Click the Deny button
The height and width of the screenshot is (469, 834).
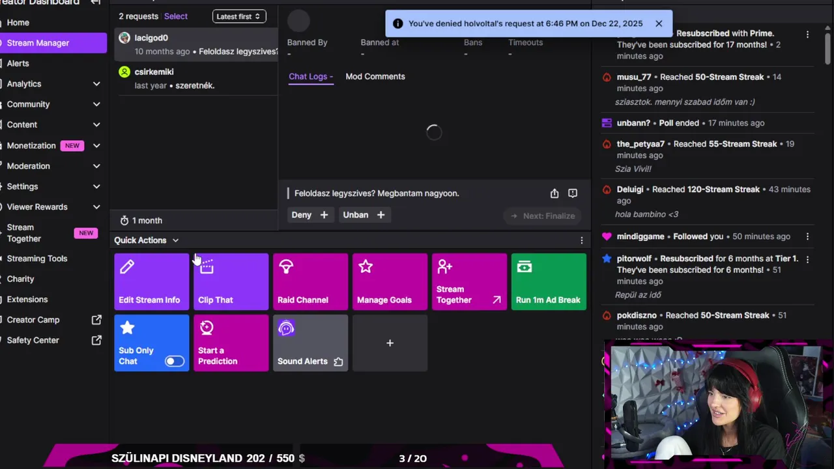pos(310,215)
